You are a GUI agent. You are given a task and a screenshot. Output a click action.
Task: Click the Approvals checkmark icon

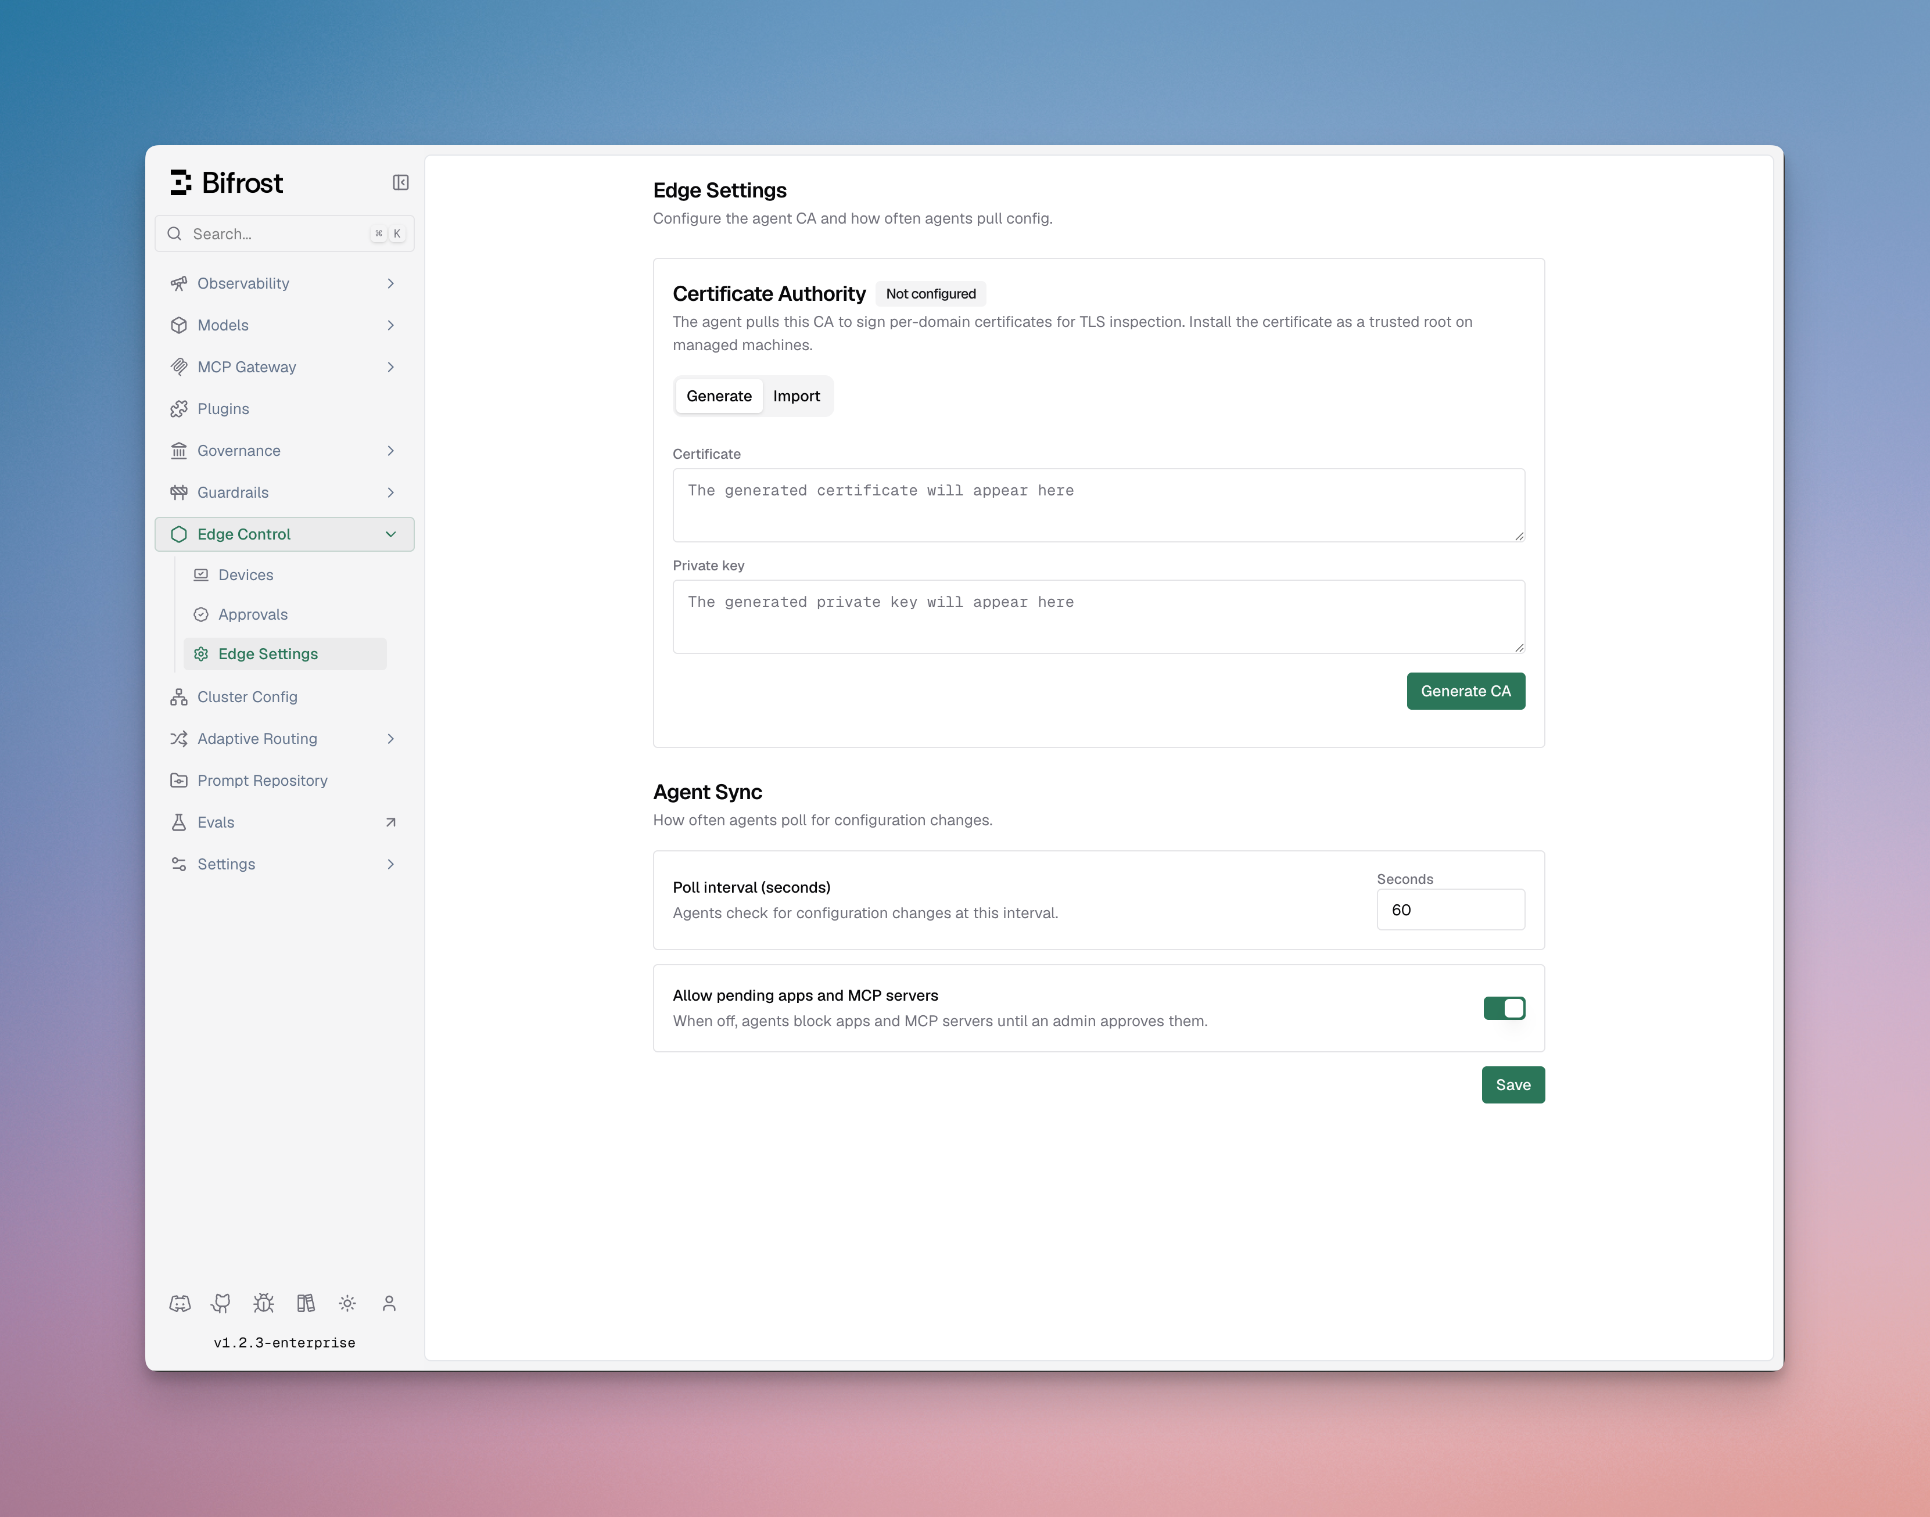pos(201,614)
